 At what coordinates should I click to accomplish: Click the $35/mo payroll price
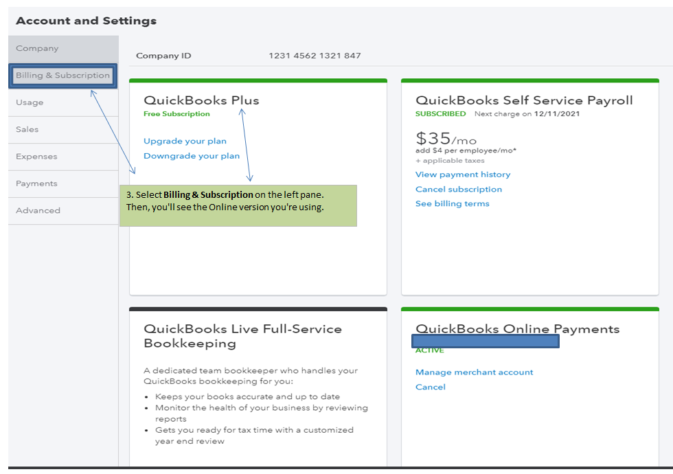(446, 139)
